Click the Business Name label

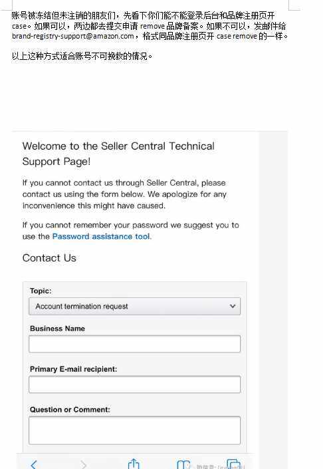point(57,329)
